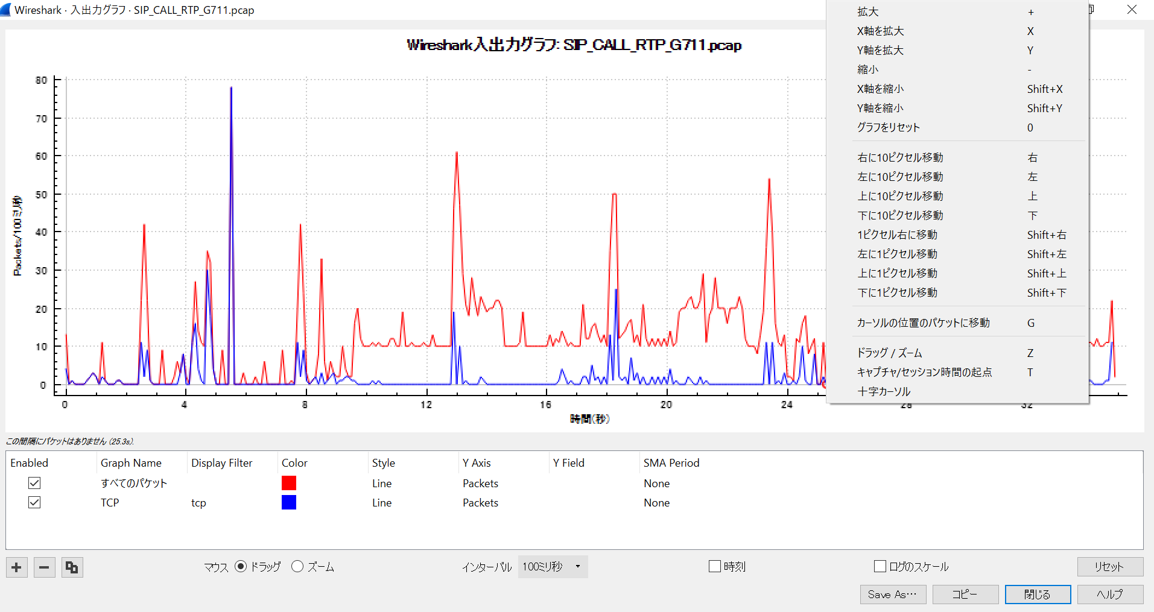Select 下に1ピクセル移動 menu item
Screen dimensions: 1154x612
958,292
